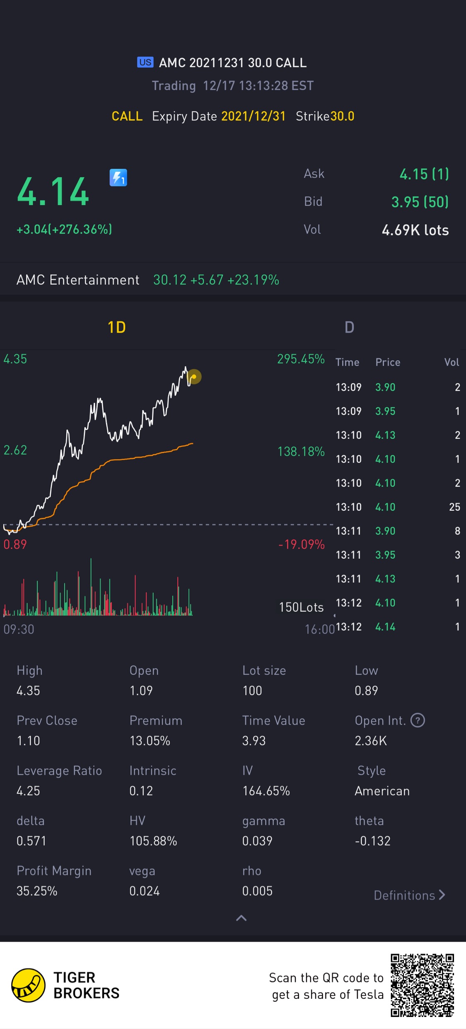Tap the yellow current-price dot on chart

(194, 377)
